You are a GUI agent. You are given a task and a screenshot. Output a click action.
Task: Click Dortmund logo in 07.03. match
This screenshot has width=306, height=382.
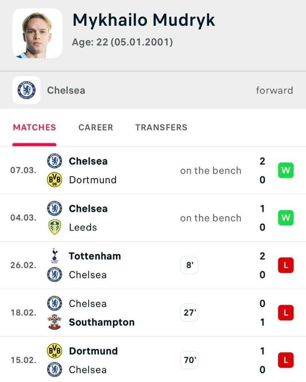(55, 180)
